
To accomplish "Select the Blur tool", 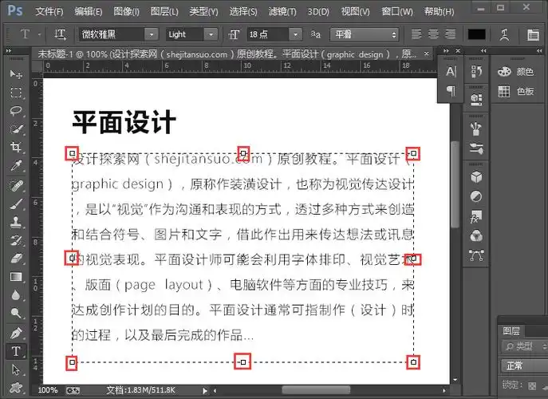I will pos(16,295).
